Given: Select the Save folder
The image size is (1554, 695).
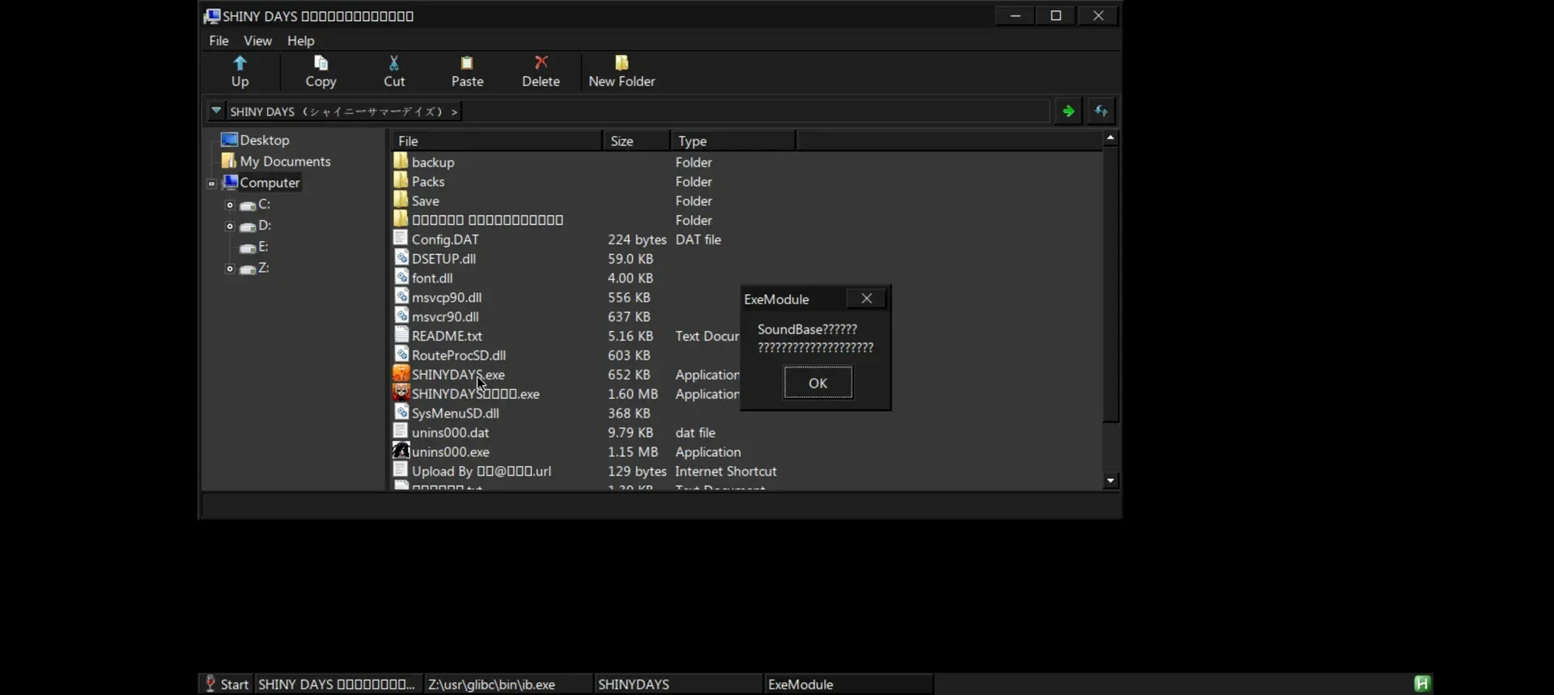Looking at the screenshot, I should (425, 201).
